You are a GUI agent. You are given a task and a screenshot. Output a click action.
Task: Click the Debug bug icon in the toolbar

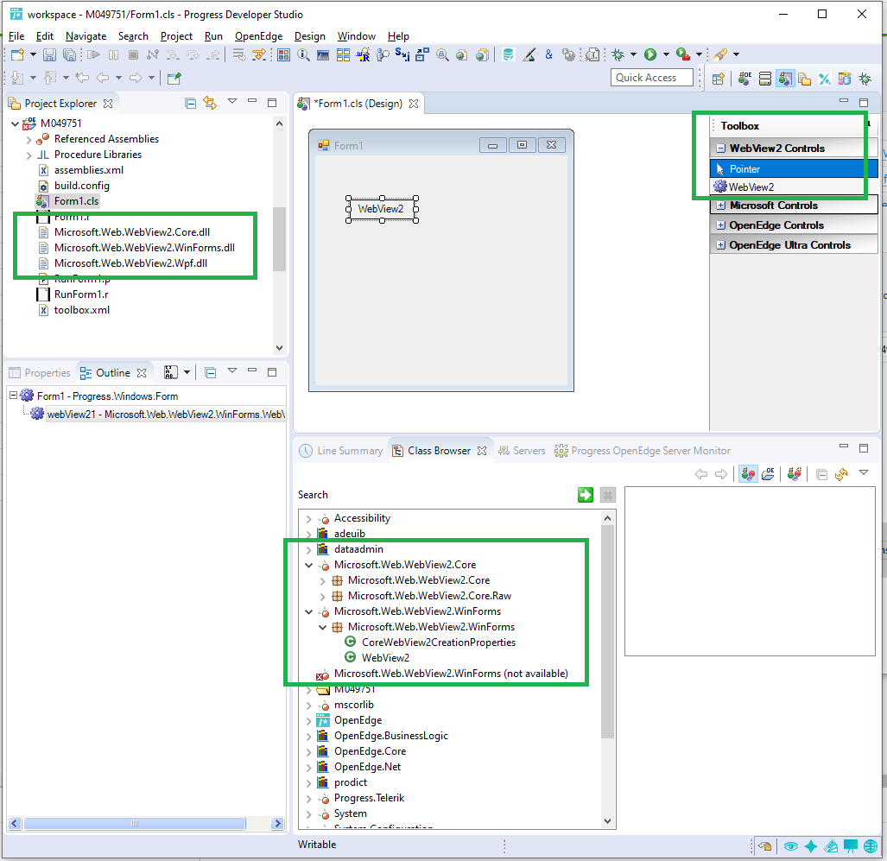[x=618, y=55]
